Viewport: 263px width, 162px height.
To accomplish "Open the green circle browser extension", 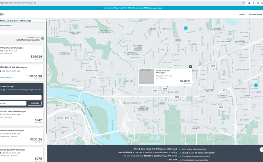I will 258,3.
